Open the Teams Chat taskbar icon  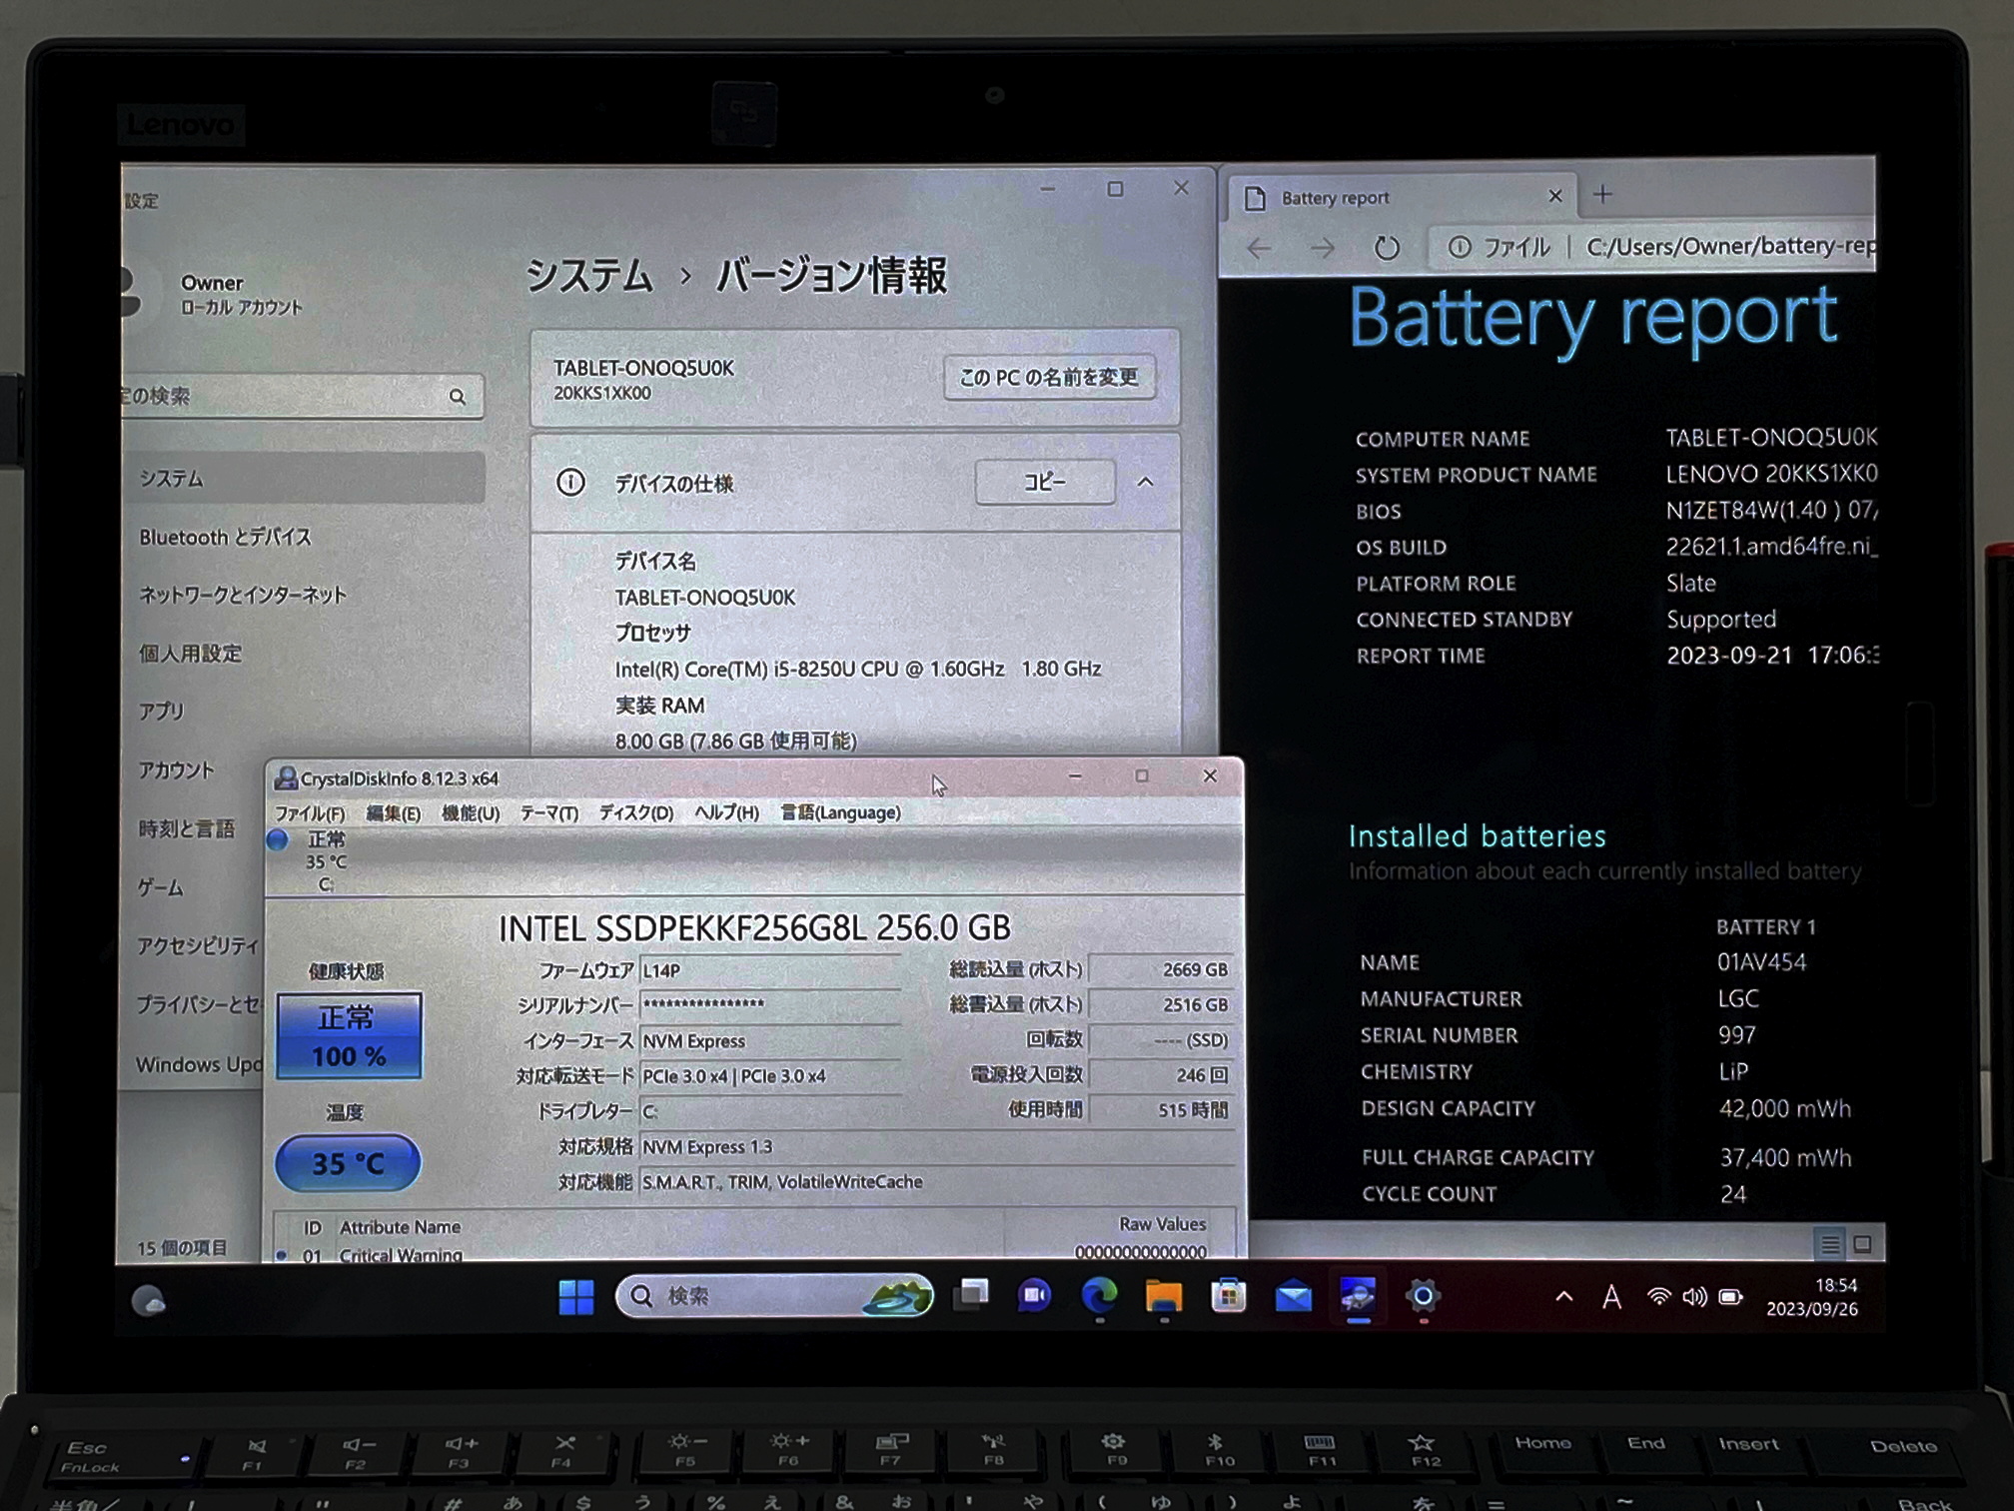click(1034, 1296)
